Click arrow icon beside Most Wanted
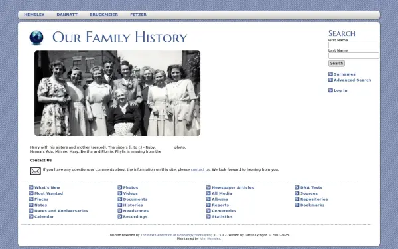The width and height of the screenshot is (398, 249). (31, 193)
